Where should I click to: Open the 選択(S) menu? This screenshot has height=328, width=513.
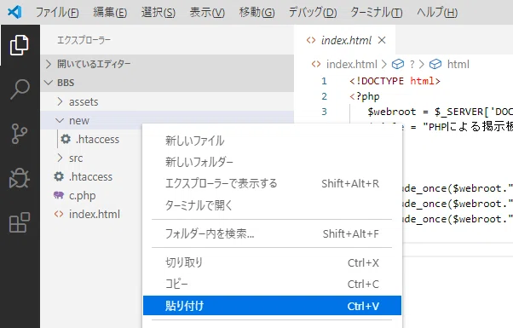click(159, 13)
